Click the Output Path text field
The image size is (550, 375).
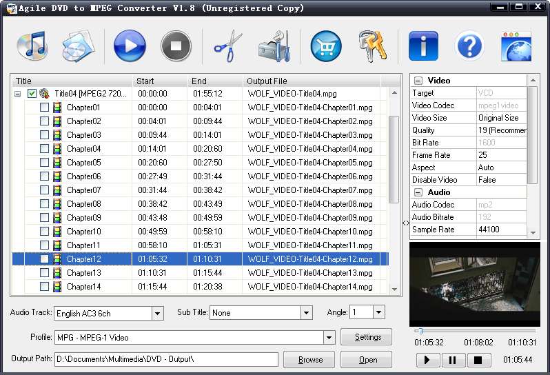(x=166, y=359)
